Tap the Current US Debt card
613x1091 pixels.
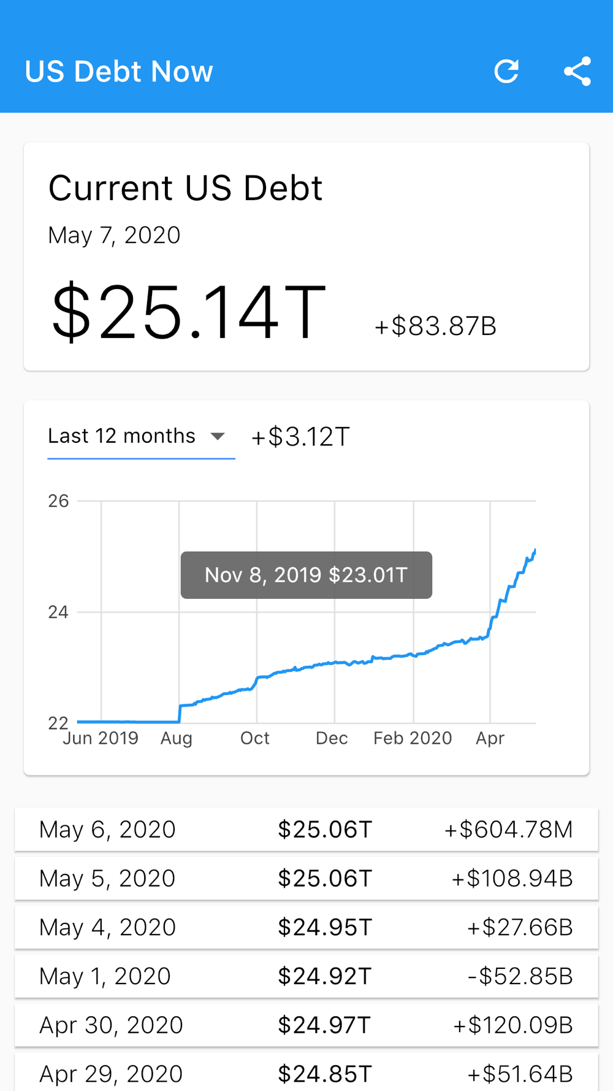(306, 256)
